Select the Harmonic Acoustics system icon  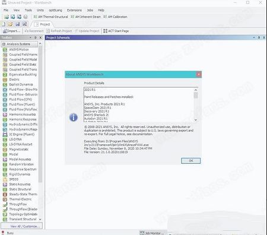coord(5,115)
